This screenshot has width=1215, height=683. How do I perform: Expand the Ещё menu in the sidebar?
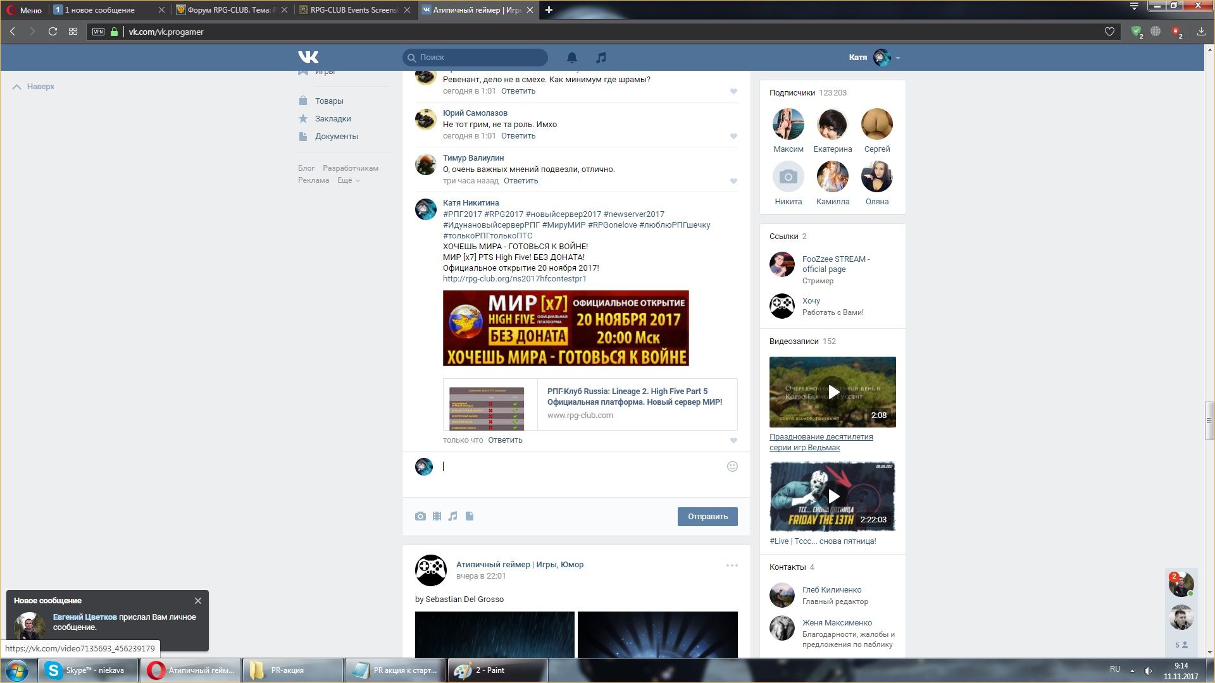(348, 180)
